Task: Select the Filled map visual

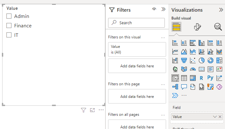Action: pos(184,69)
